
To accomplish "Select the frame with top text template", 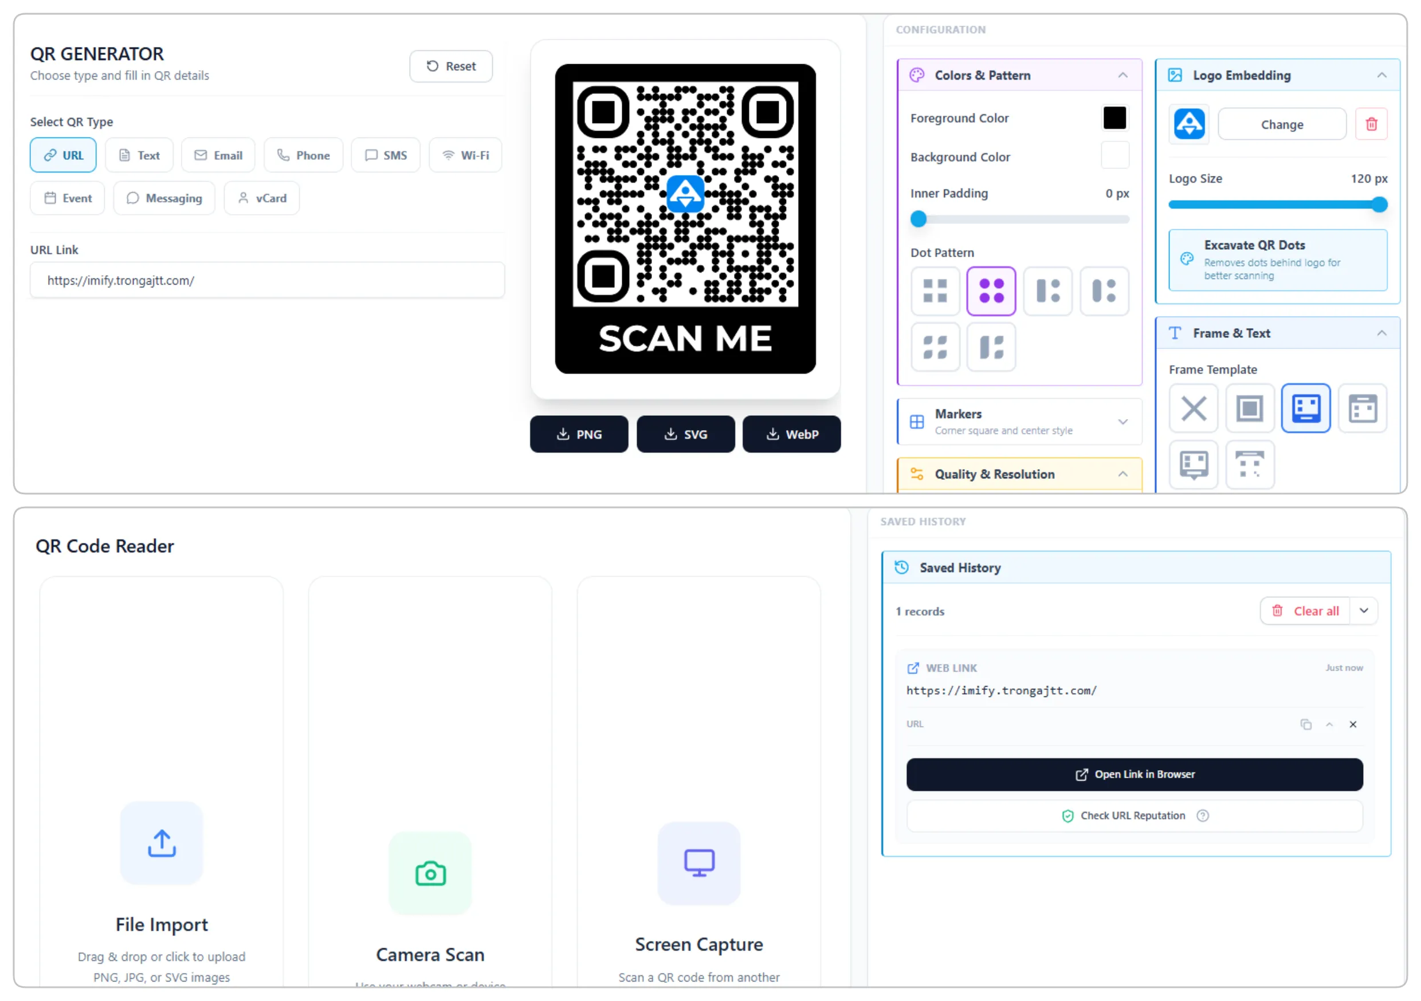I will tap(1362, 408).
